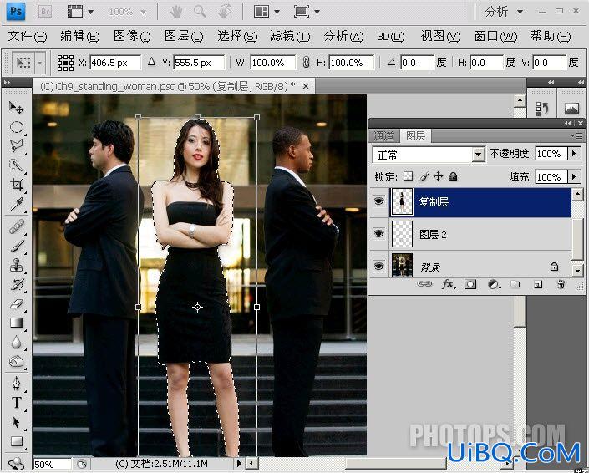Click the 复制层 layer thumbnail
Image resolution: width=589 pixels, height=473 pixels.
click(x=402, y=201)
